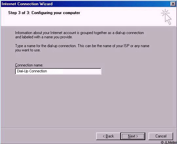Click the 'Information about your Internet account' paragraph
Screen dimensions: 177x144
80,35
